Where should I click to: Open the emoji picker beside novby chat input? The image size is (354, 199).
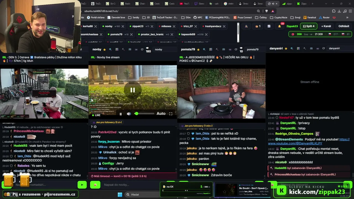(x=95, y=185)
